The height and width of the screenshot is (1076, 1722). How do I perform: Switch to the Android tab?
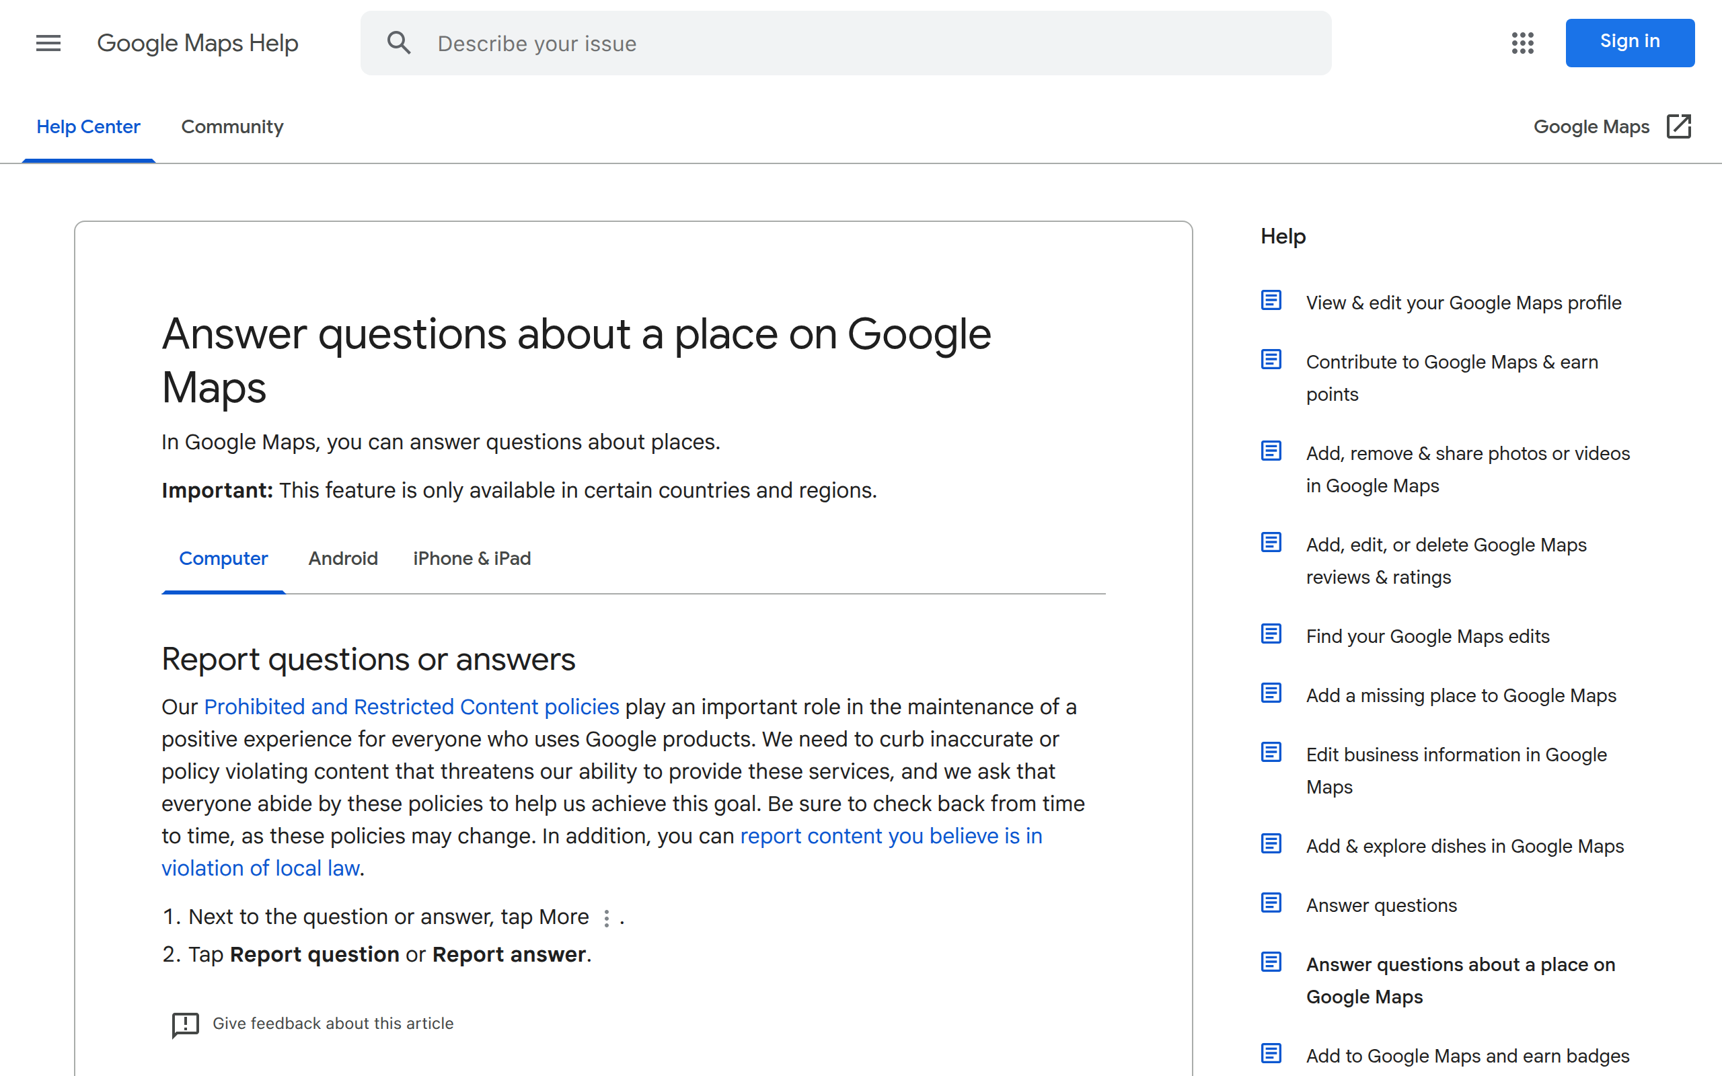point(343,559)
